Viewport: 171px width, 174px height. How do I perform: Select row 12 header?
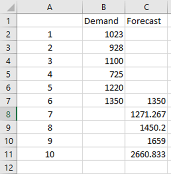pos(8,168)
